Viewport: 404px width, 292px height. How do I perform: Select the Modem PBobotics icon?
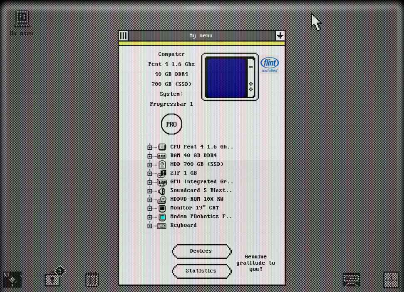162,217
